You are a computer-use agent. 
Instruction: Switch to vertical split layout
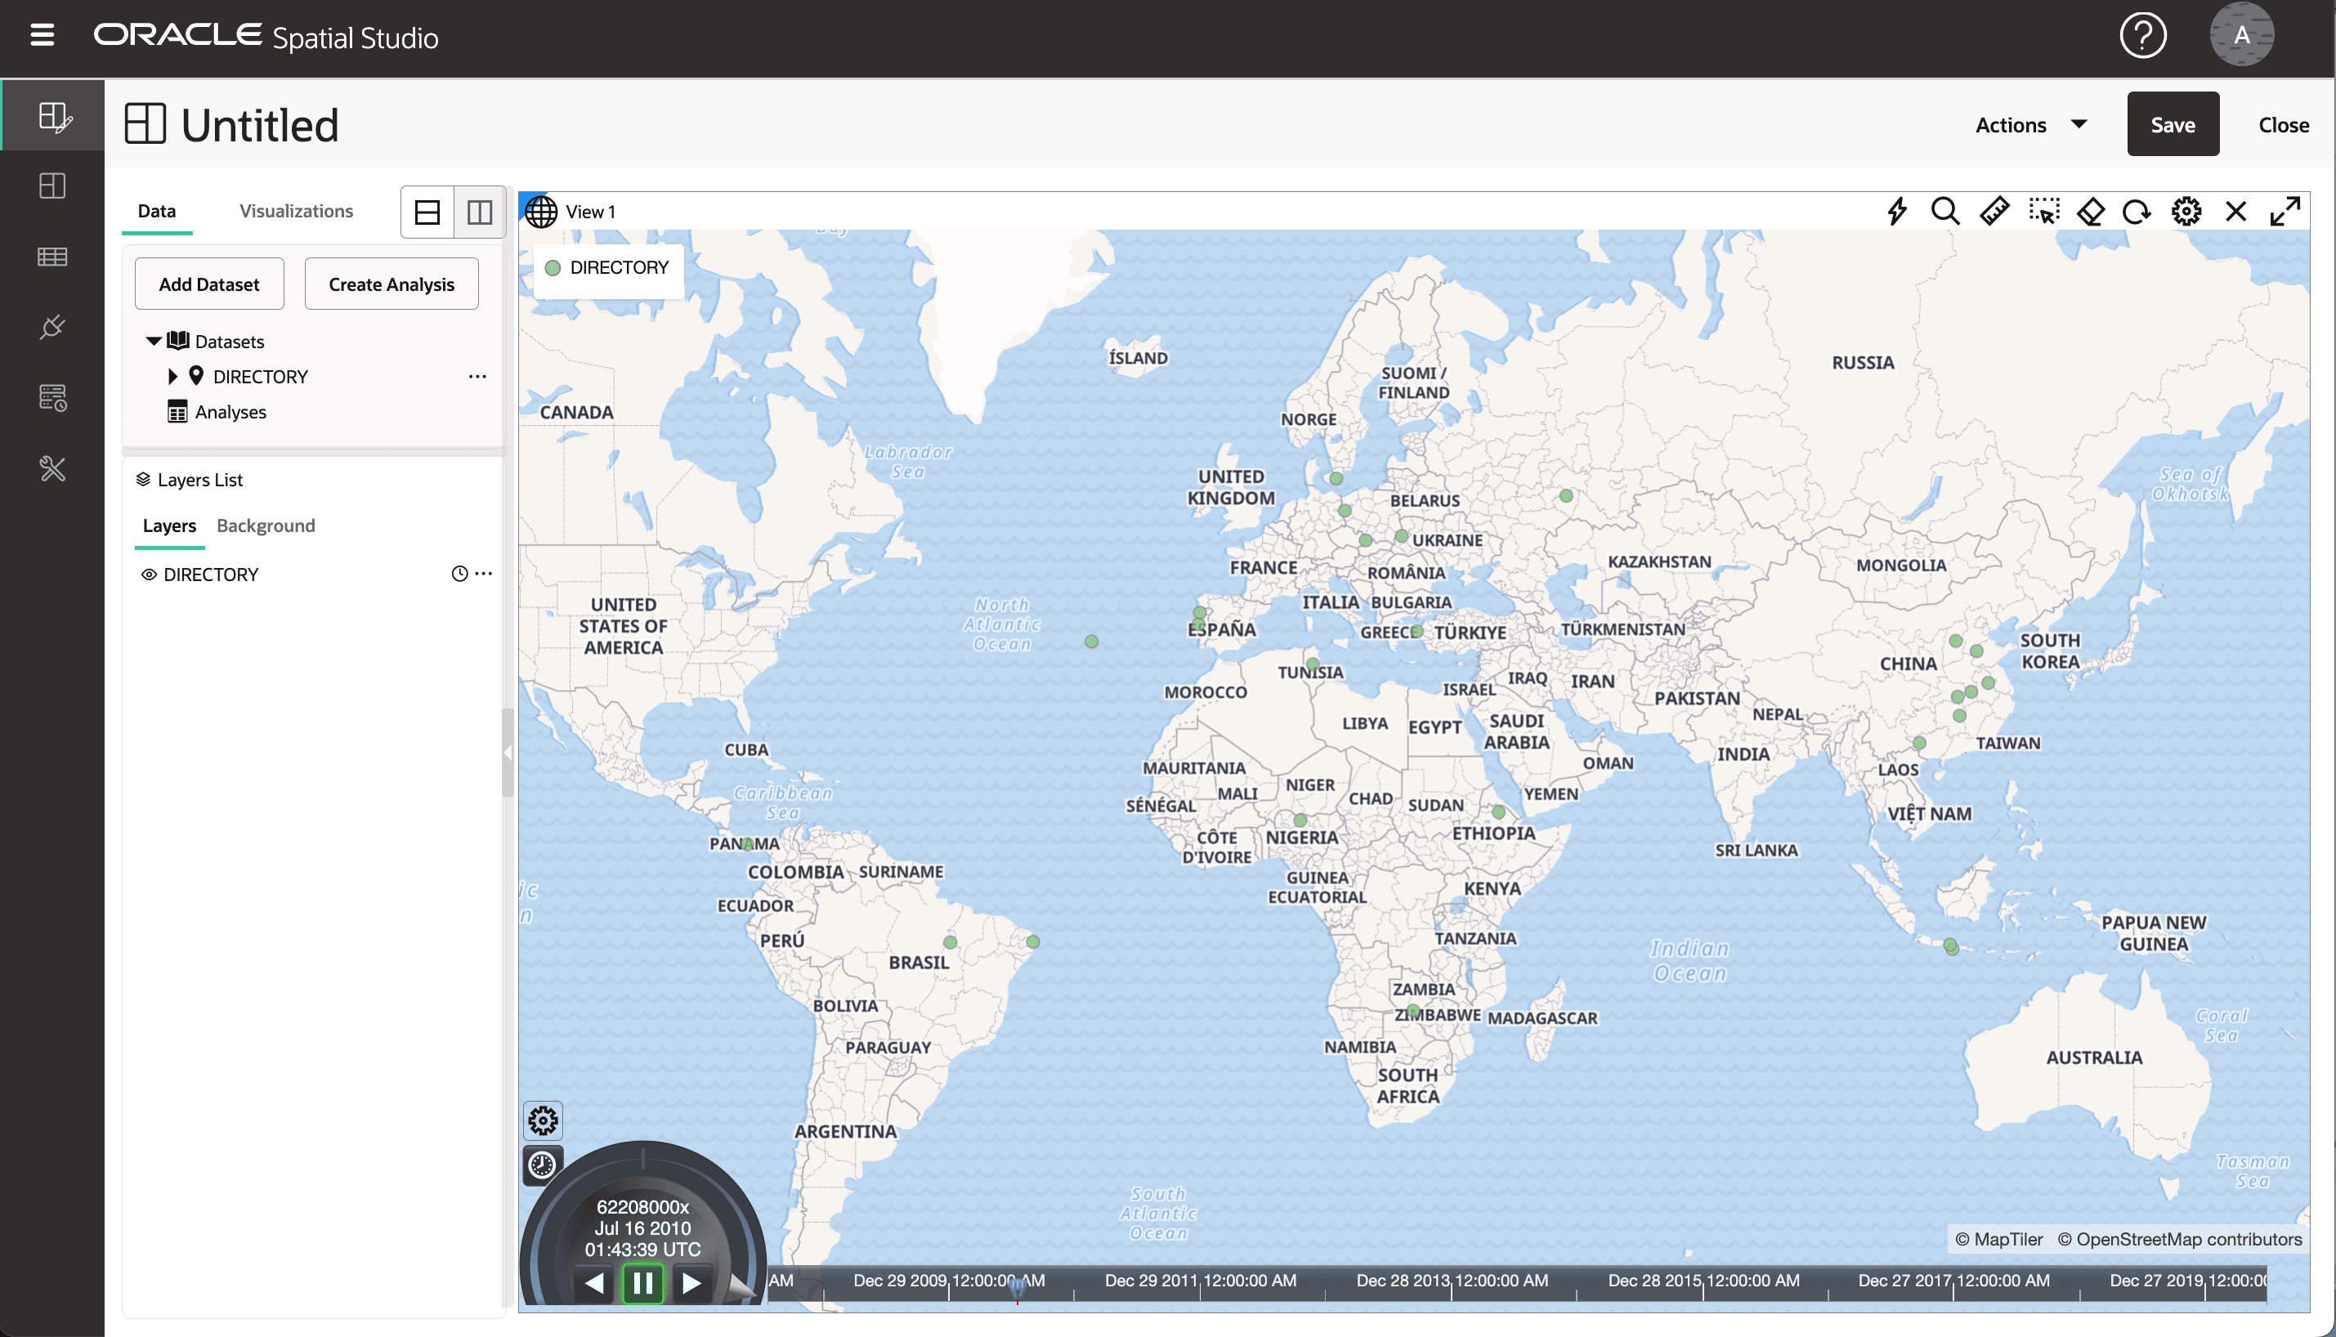tap(479, 212)
